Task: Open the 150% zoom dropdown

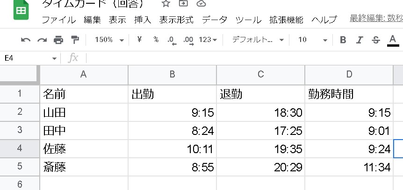Action: coord(109,40)
